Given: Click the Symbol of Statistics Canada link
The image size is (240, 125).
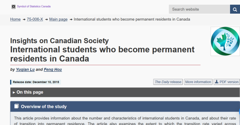Looking at the screenshot, I should coord(34,7).
